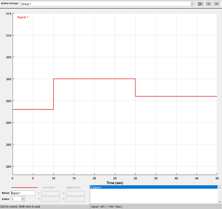Click the red signal trace at its flat segment
The image size is (222, 209).
[94, 79]
